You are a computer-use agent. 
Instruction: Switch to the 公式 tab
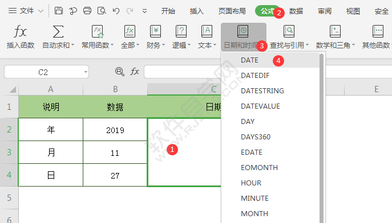click(x=267, y=11)
